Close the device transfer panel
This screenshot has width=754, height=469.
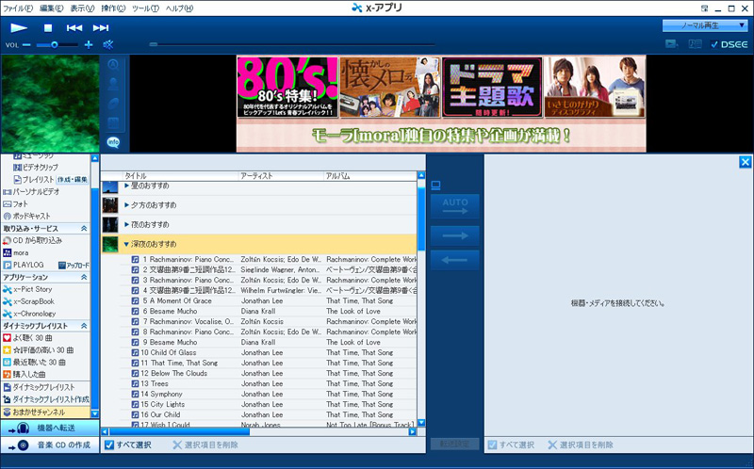745,162
